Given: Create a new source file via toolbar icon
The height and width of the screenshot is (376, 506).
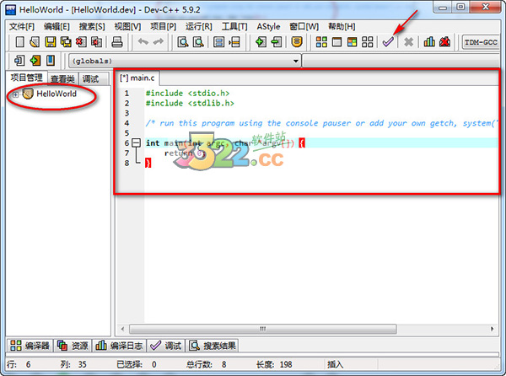Looking at the screenshot, I should pyautogui.click(x=20, y=42).
